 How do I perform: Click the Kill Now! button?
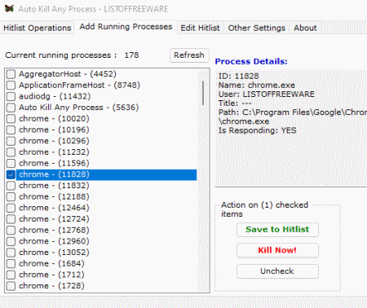coord(277,250)
